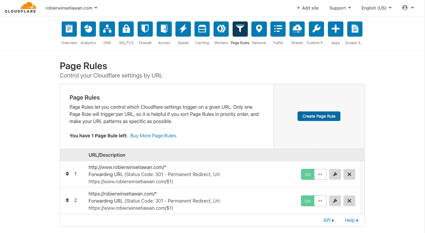
Task: Toggle rule 1 On switch
Action: click(x=314, y=174)
